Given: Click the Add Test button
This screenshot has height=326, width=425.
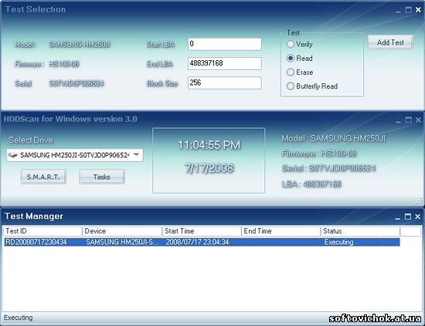Looking at the screenshot, I should (x=390, y=42).
